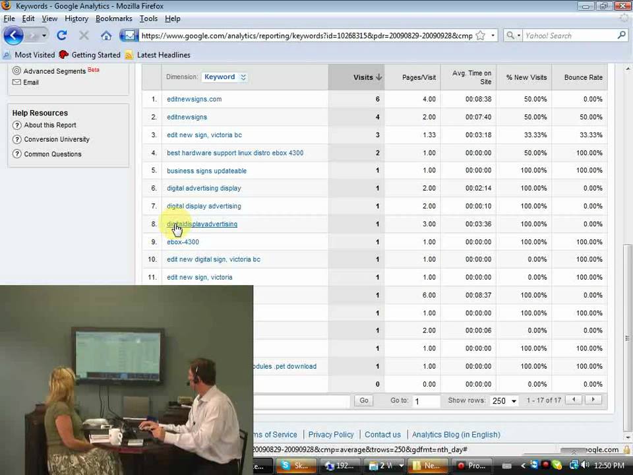Open the Show rows 250 dropdown
Screen dimensions: 633x475
pyautogui.click(x=504, y=400)
